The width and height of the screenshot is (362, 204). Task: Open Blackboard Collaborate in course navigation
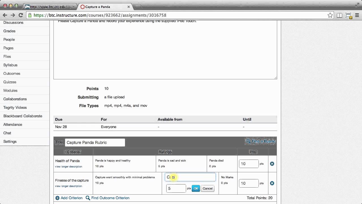23,116
